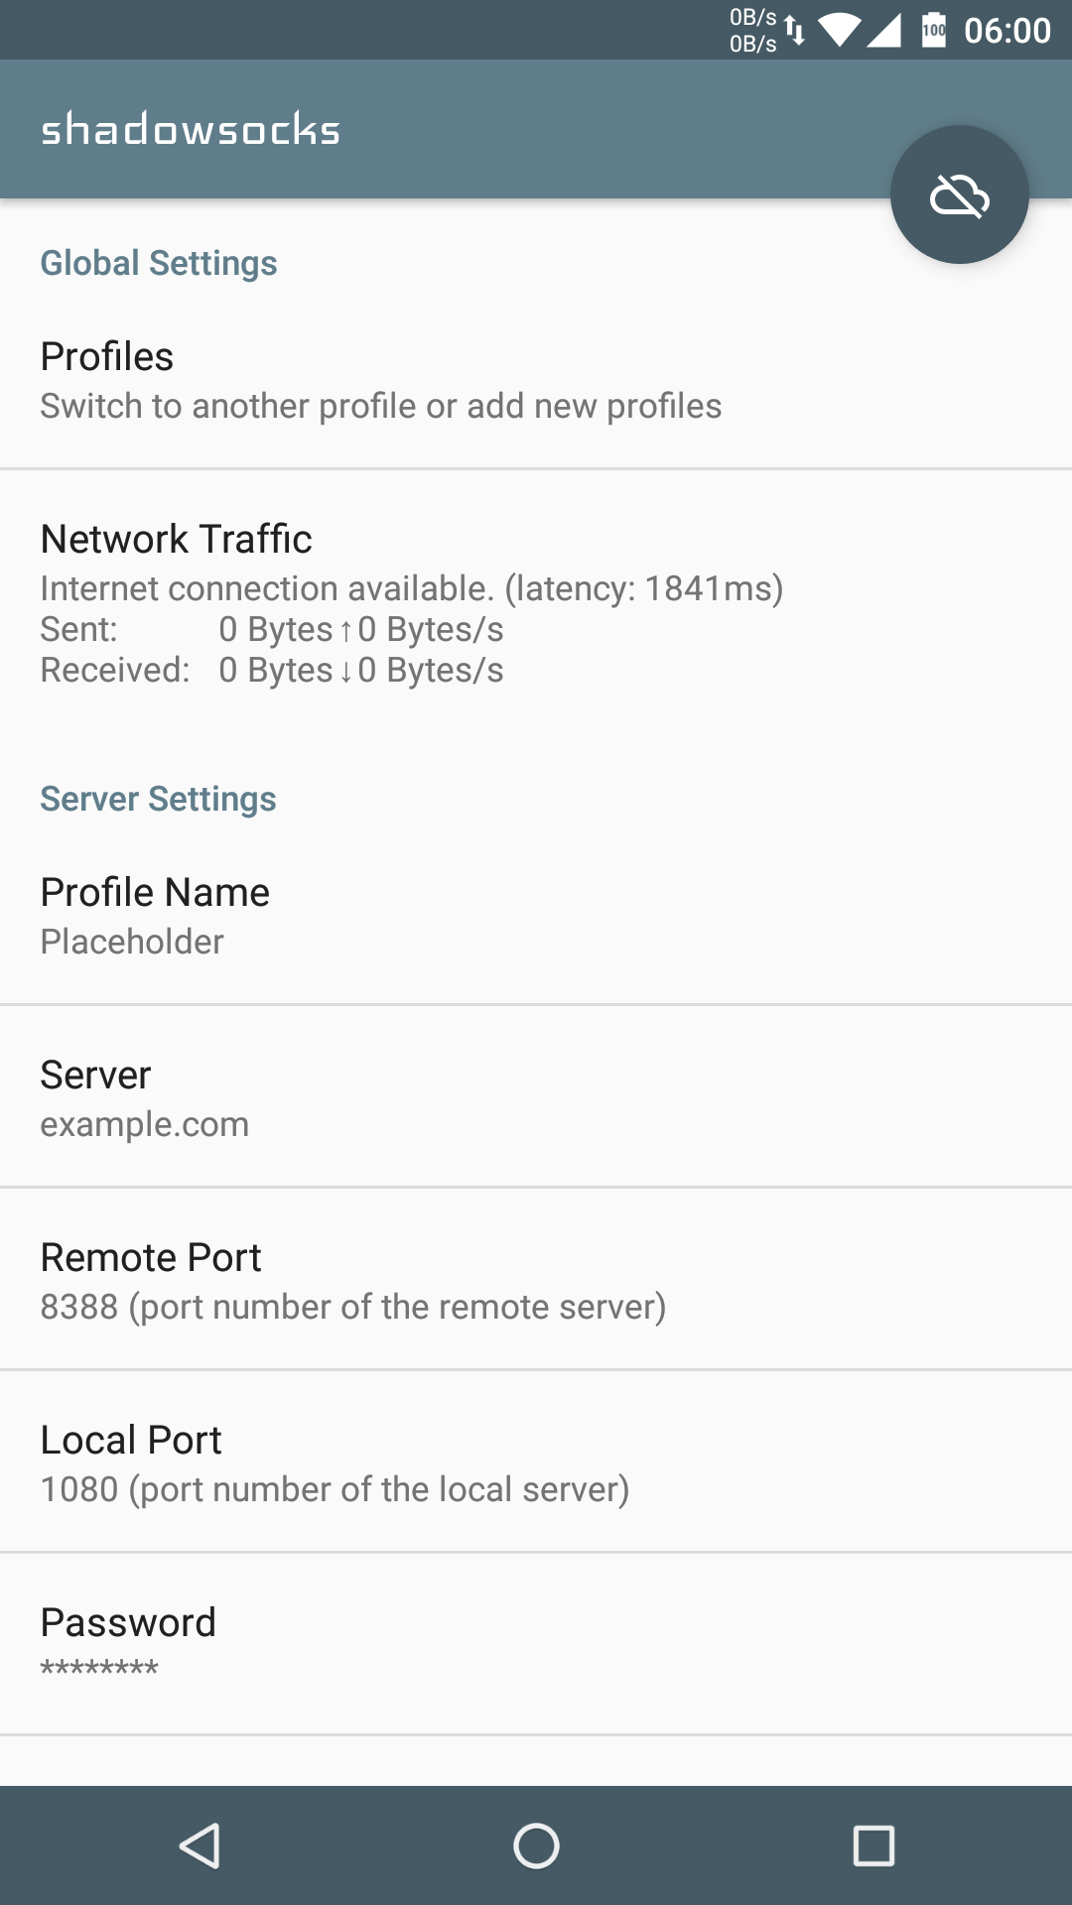
Task: Open the Password setting
Action: tap(536, 1645)
